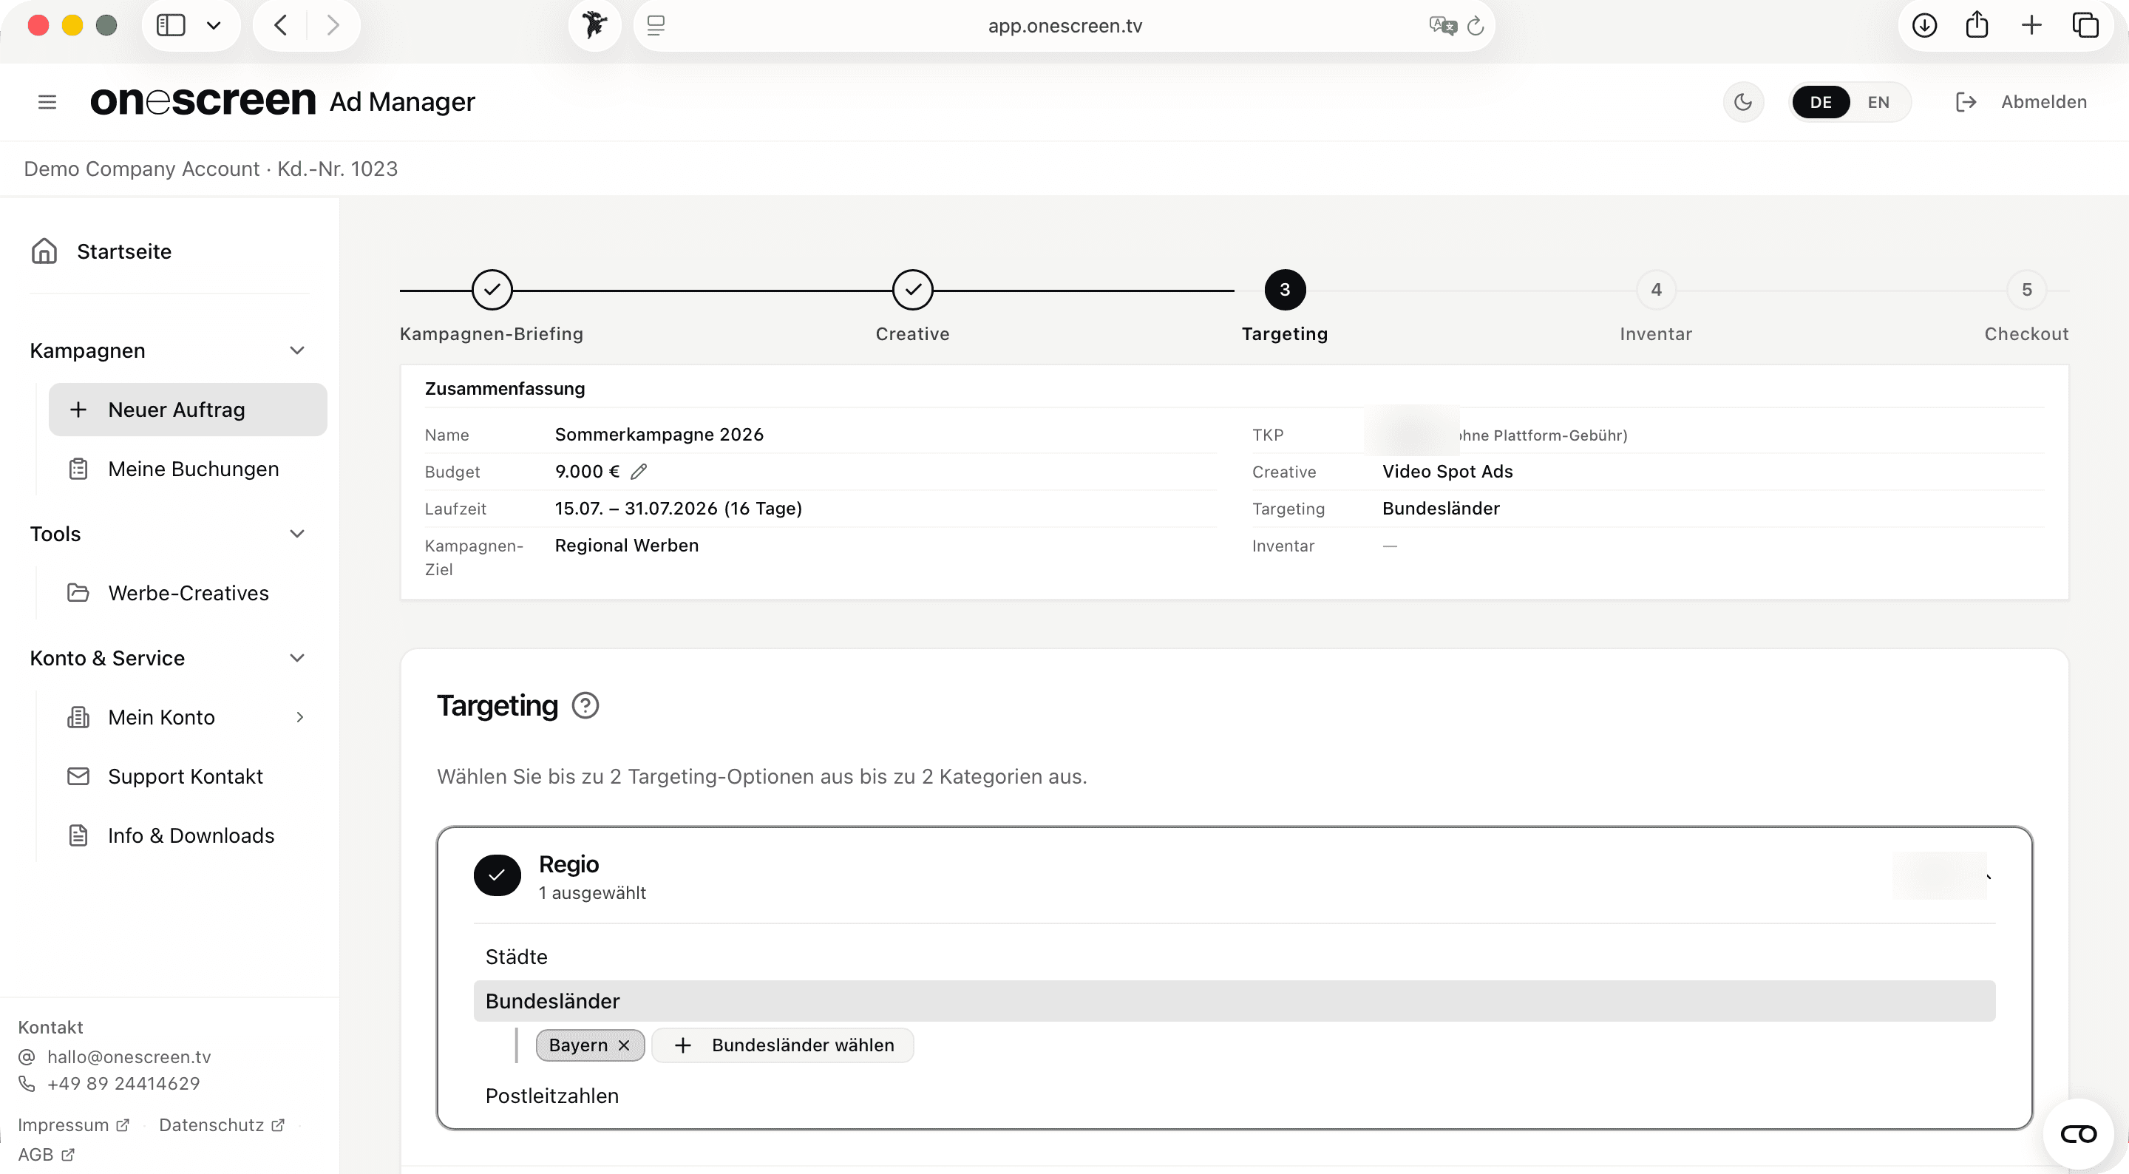Select the Bundesländer option row
This screenshot has height=1174, width=2129.
tap(1234, 1001)
